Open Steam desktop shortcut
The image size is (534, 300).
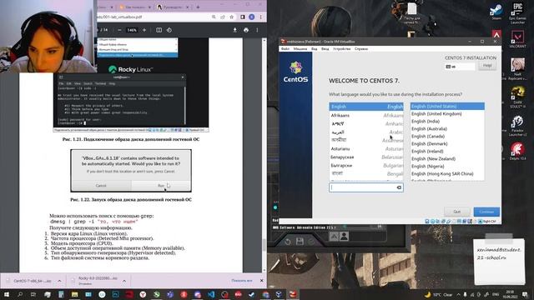click(496, 11)
